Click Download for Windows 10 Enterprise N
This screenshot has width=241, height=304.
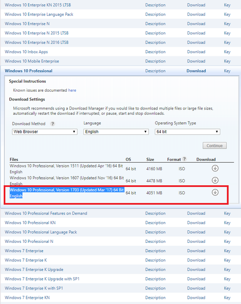click(x=196, y=24)
